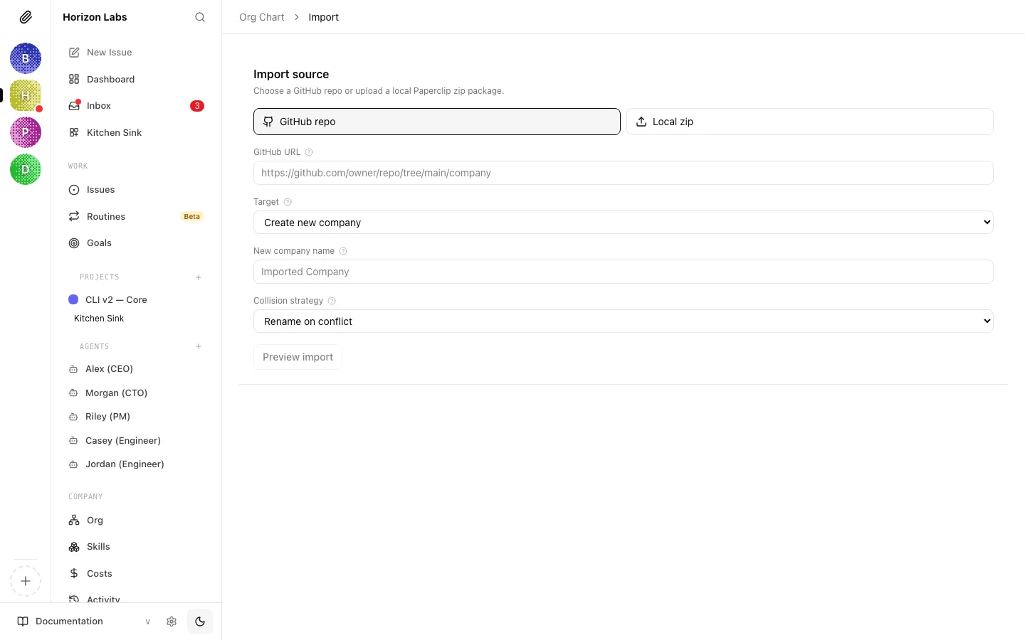Go back to Org Chart breadcrumb
1025x640 pixels.
pos(262,17)
